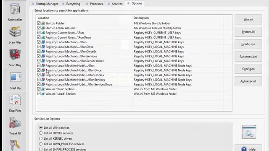Open the Scan Files tool icon
This screenshot has width=269, height=151.
click(x=15, y=32)
